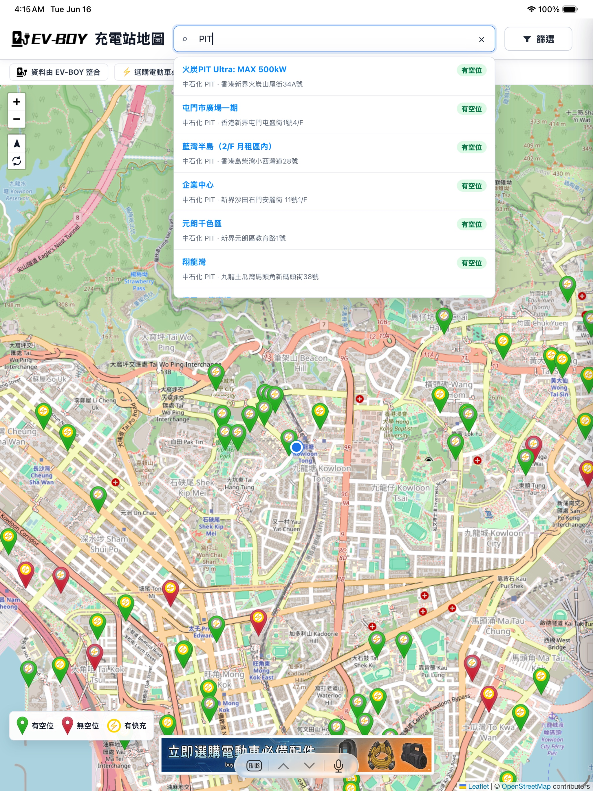Clear the PIT search text
The image size is (593, 791).
pos(482,39)
